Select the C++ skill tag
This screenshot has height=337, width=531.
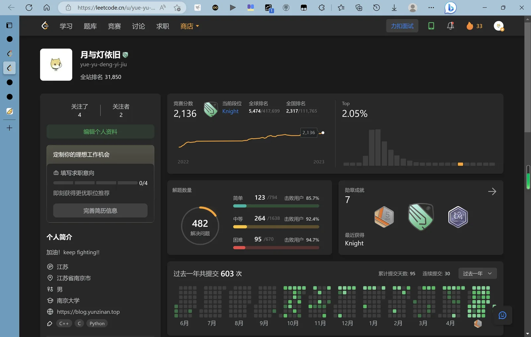tap(64, 323)
